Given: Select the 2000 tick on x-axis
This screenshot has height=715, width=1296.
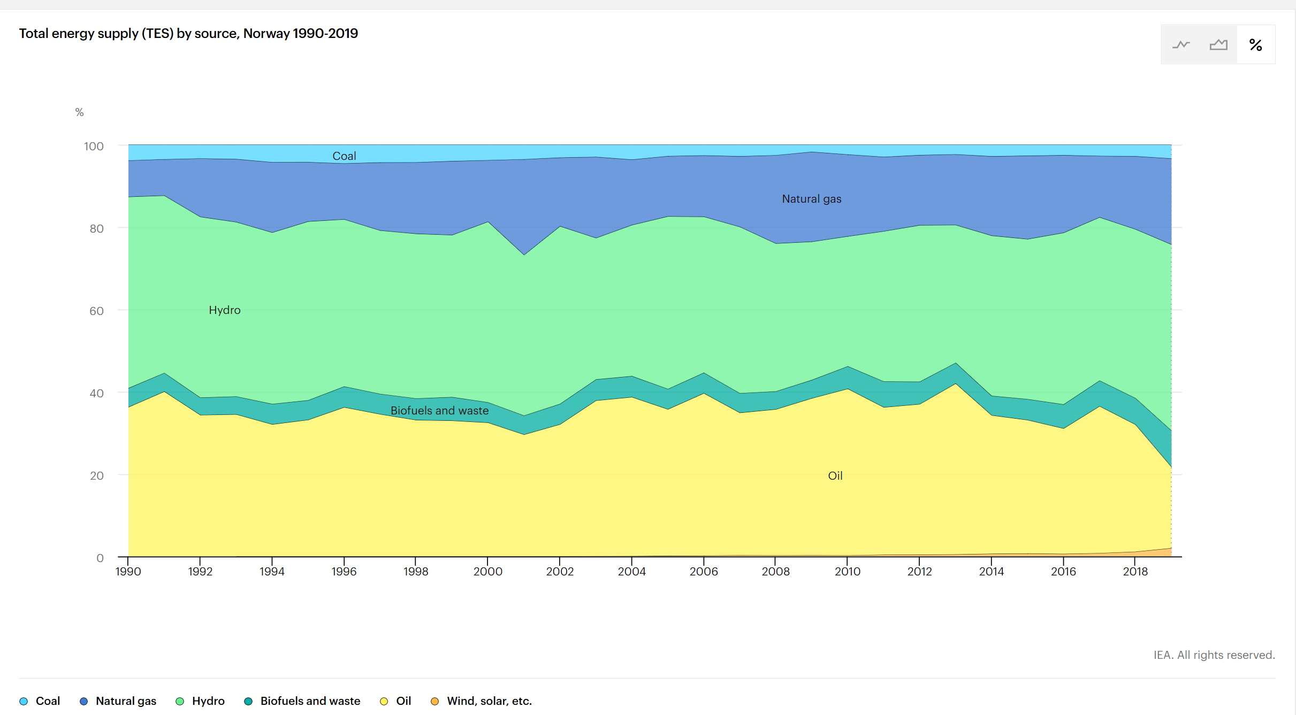Looking at the screenshot, I should click(x=487, y=571).
